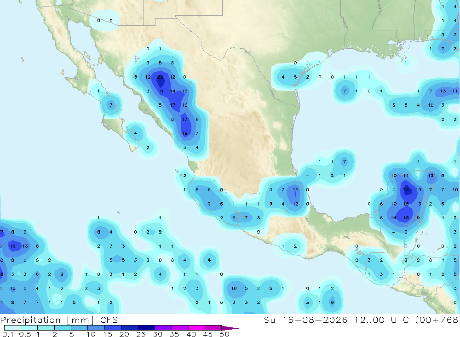Click the legend scale label '35' below colorbar
This screenshot has width=460, height=337.
(174, 334)
